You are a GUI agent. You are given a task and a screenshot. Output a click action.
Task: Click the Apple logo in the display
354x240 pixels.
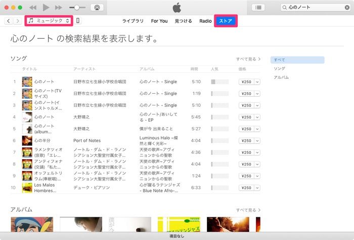(177, 8)
